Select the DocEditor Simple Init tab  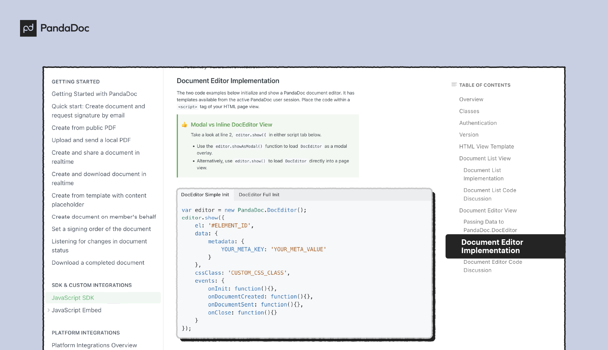click(x=205, y=195)
